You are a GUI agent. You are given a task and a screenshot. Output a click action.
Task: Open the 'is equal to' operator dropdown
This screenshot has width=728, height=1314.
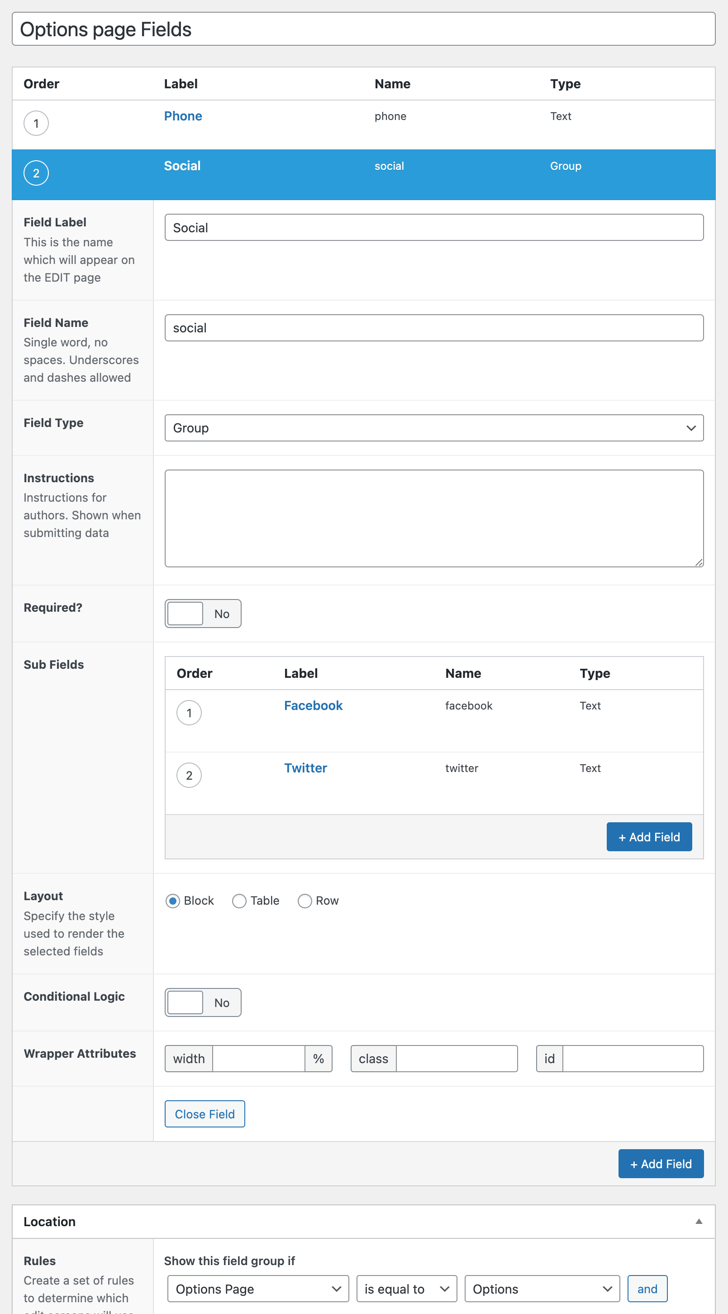click(406, 1289)
